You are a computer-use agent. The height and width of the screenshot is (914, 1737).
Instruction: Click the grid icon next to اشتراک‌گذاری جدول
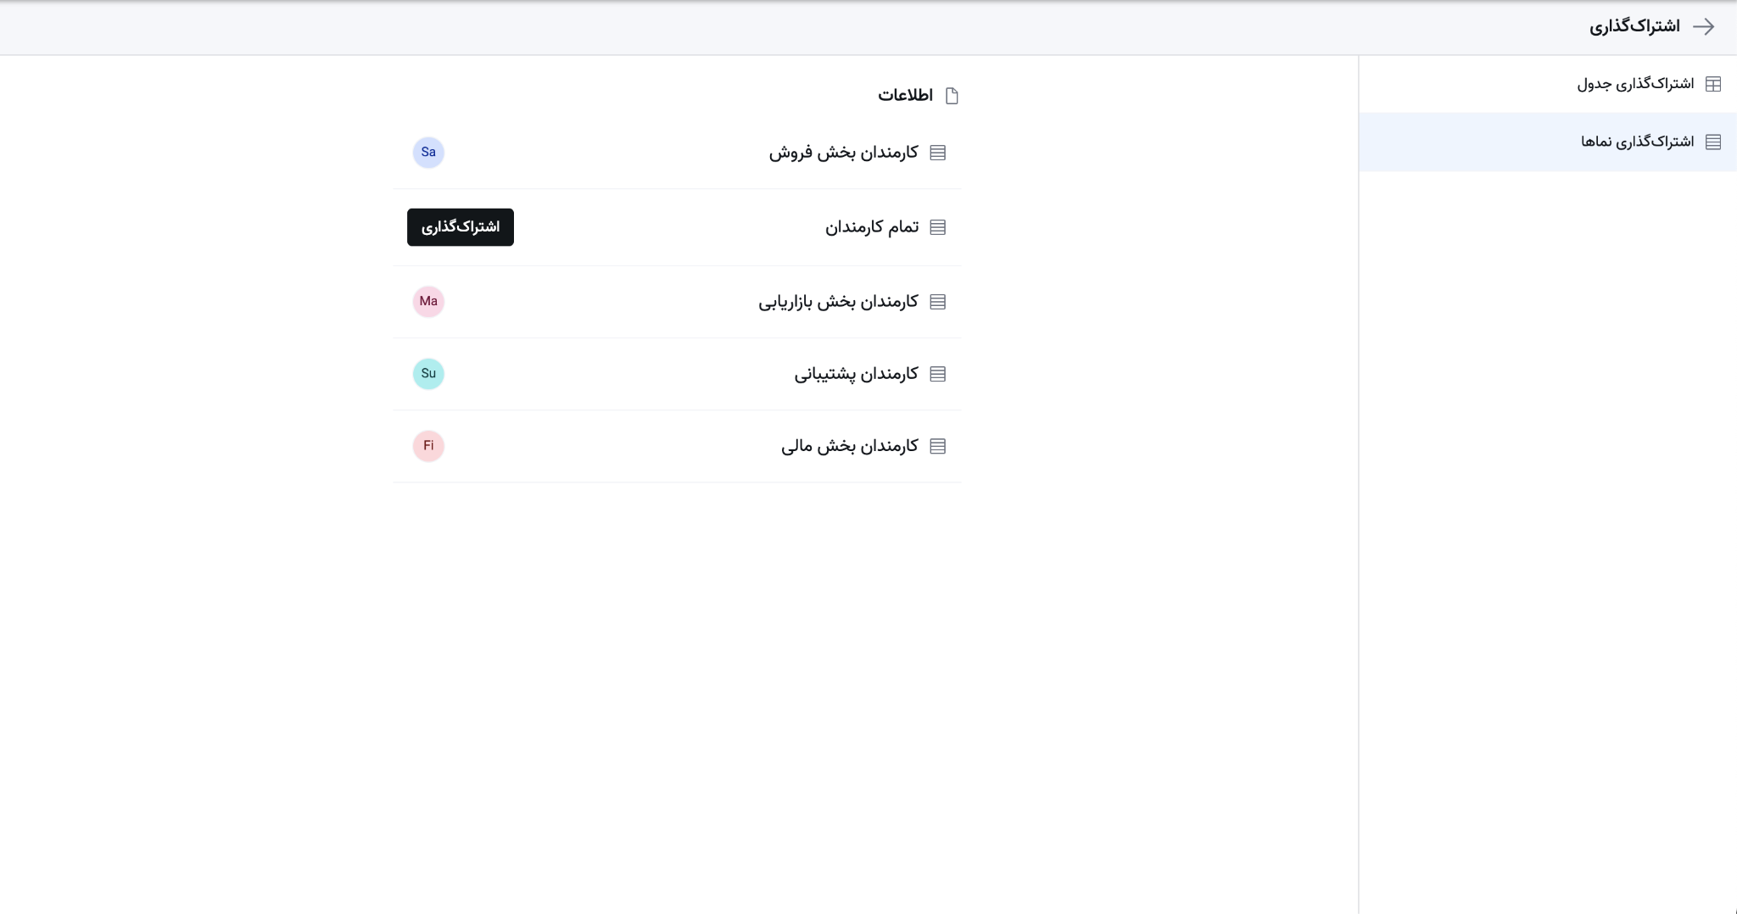[1714, 83]
